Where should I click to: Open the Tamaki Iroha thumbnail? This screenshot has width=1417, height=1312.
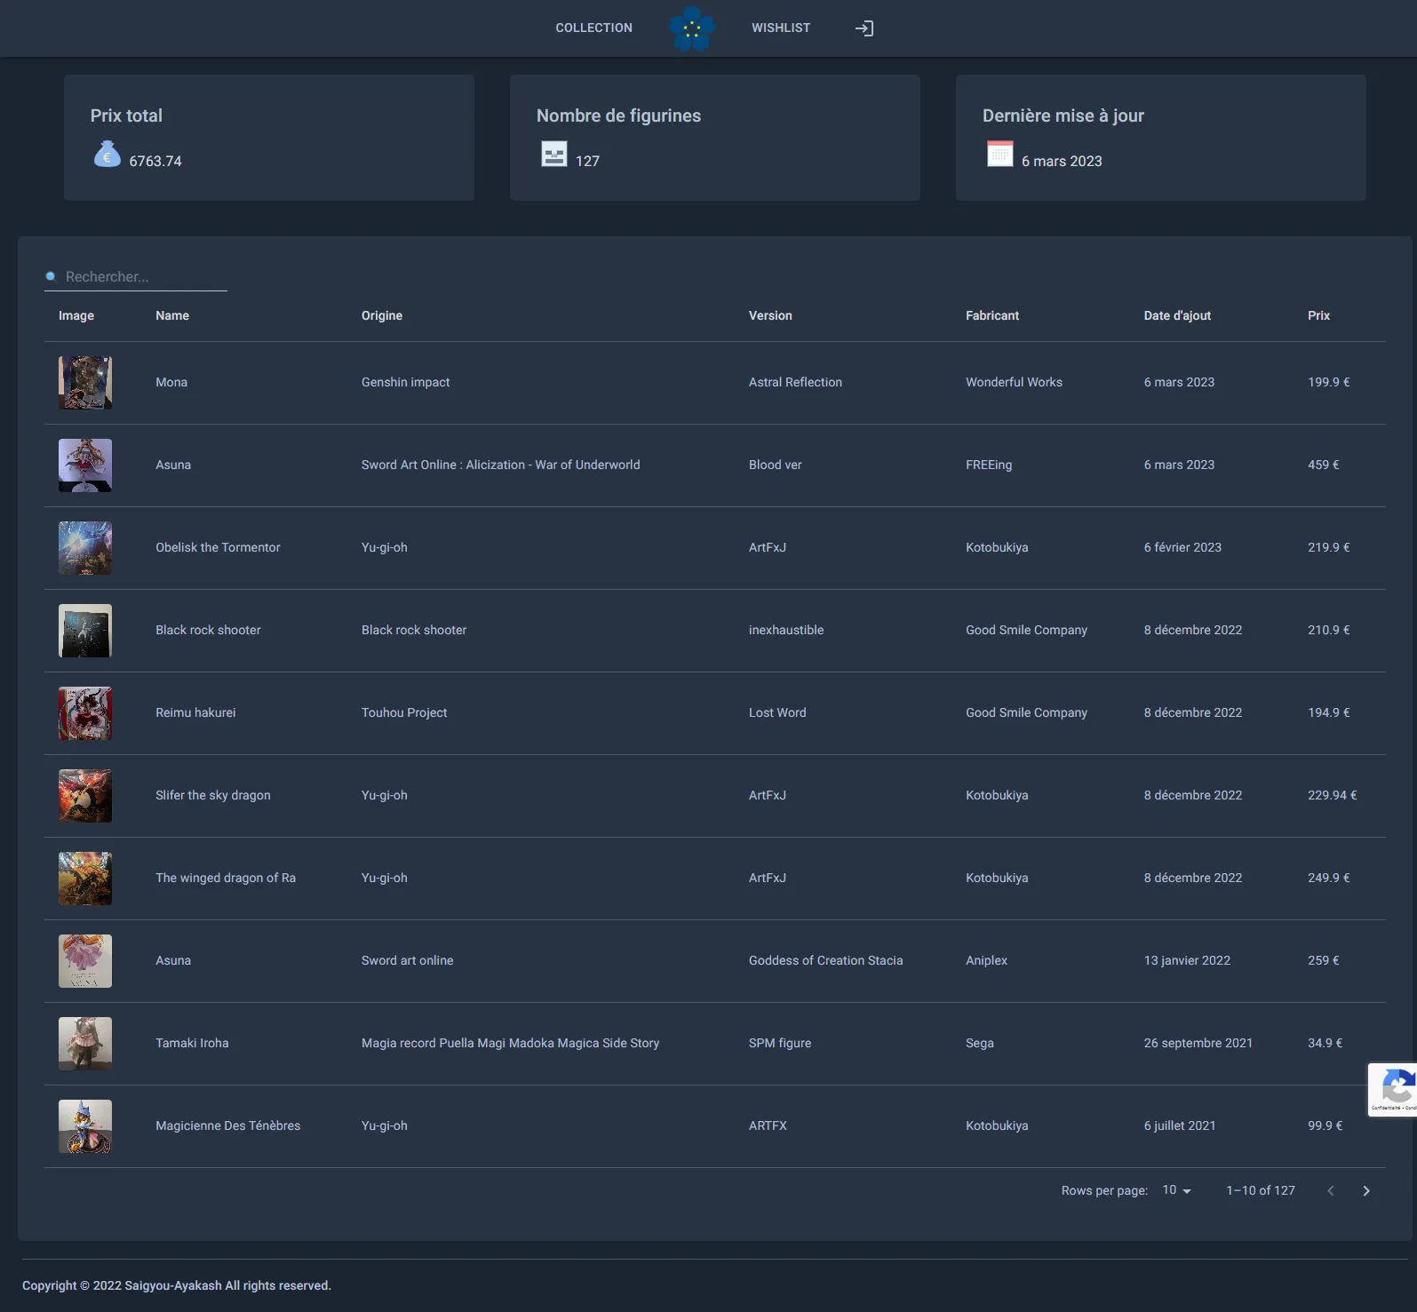[85, 1044]
